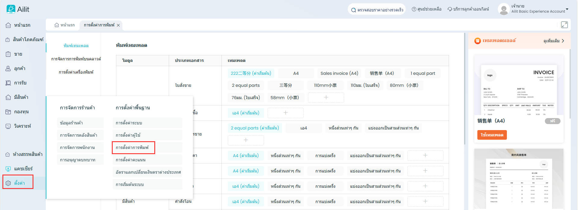Open the วิเคราะห์ analysis sidebar icon

click(8, 126)
